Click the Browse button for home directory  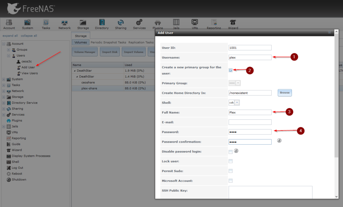click(x=284, y=93)
